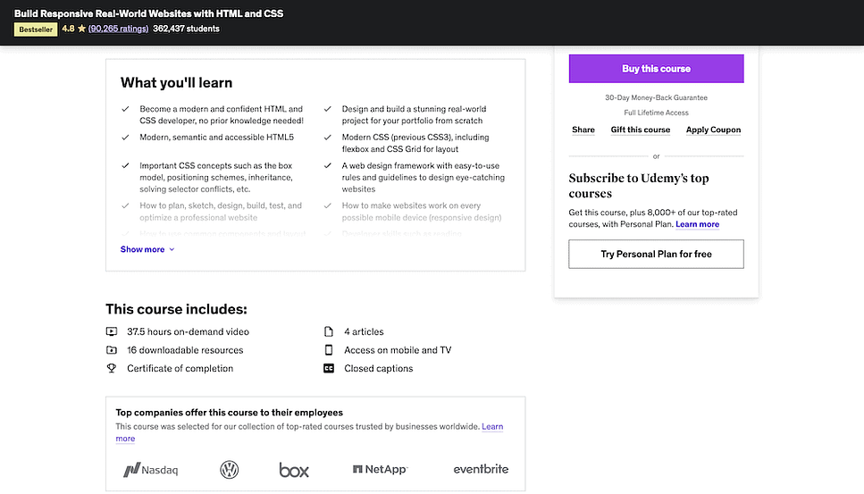
Task: Click the mobile device icon
Action: (x=329, y=350)
